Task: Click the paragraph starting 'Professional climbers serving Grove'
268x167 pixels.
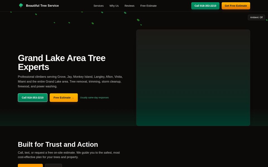Action: click(70, 82)
